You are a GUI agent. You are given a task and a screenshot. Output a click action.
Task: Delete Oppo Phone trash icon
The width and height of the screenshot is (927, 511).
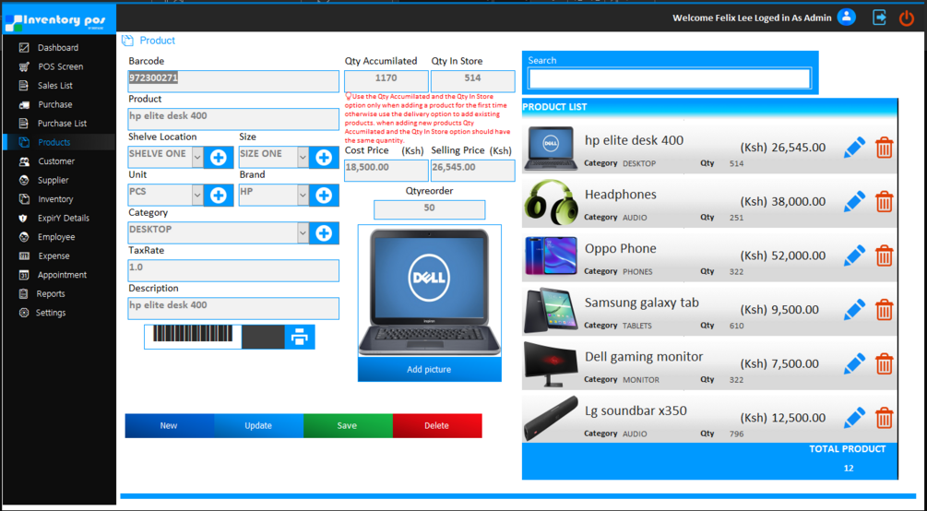click(884, 255)
